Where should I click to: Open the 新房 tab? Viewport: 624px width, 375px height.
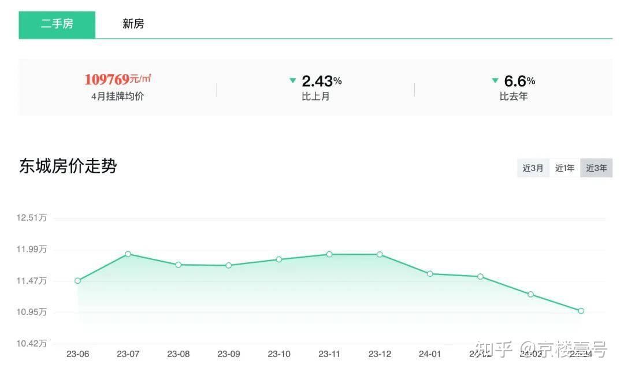pyautogui.click(x=133, y=24)
